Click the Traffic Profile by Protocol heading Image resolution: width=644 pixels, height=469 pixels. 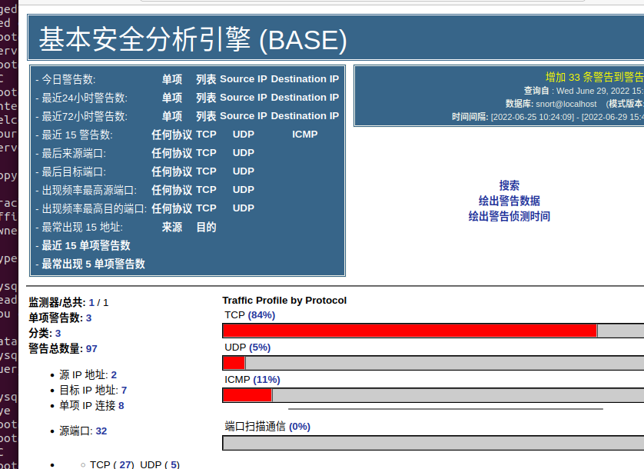[284, 301]
